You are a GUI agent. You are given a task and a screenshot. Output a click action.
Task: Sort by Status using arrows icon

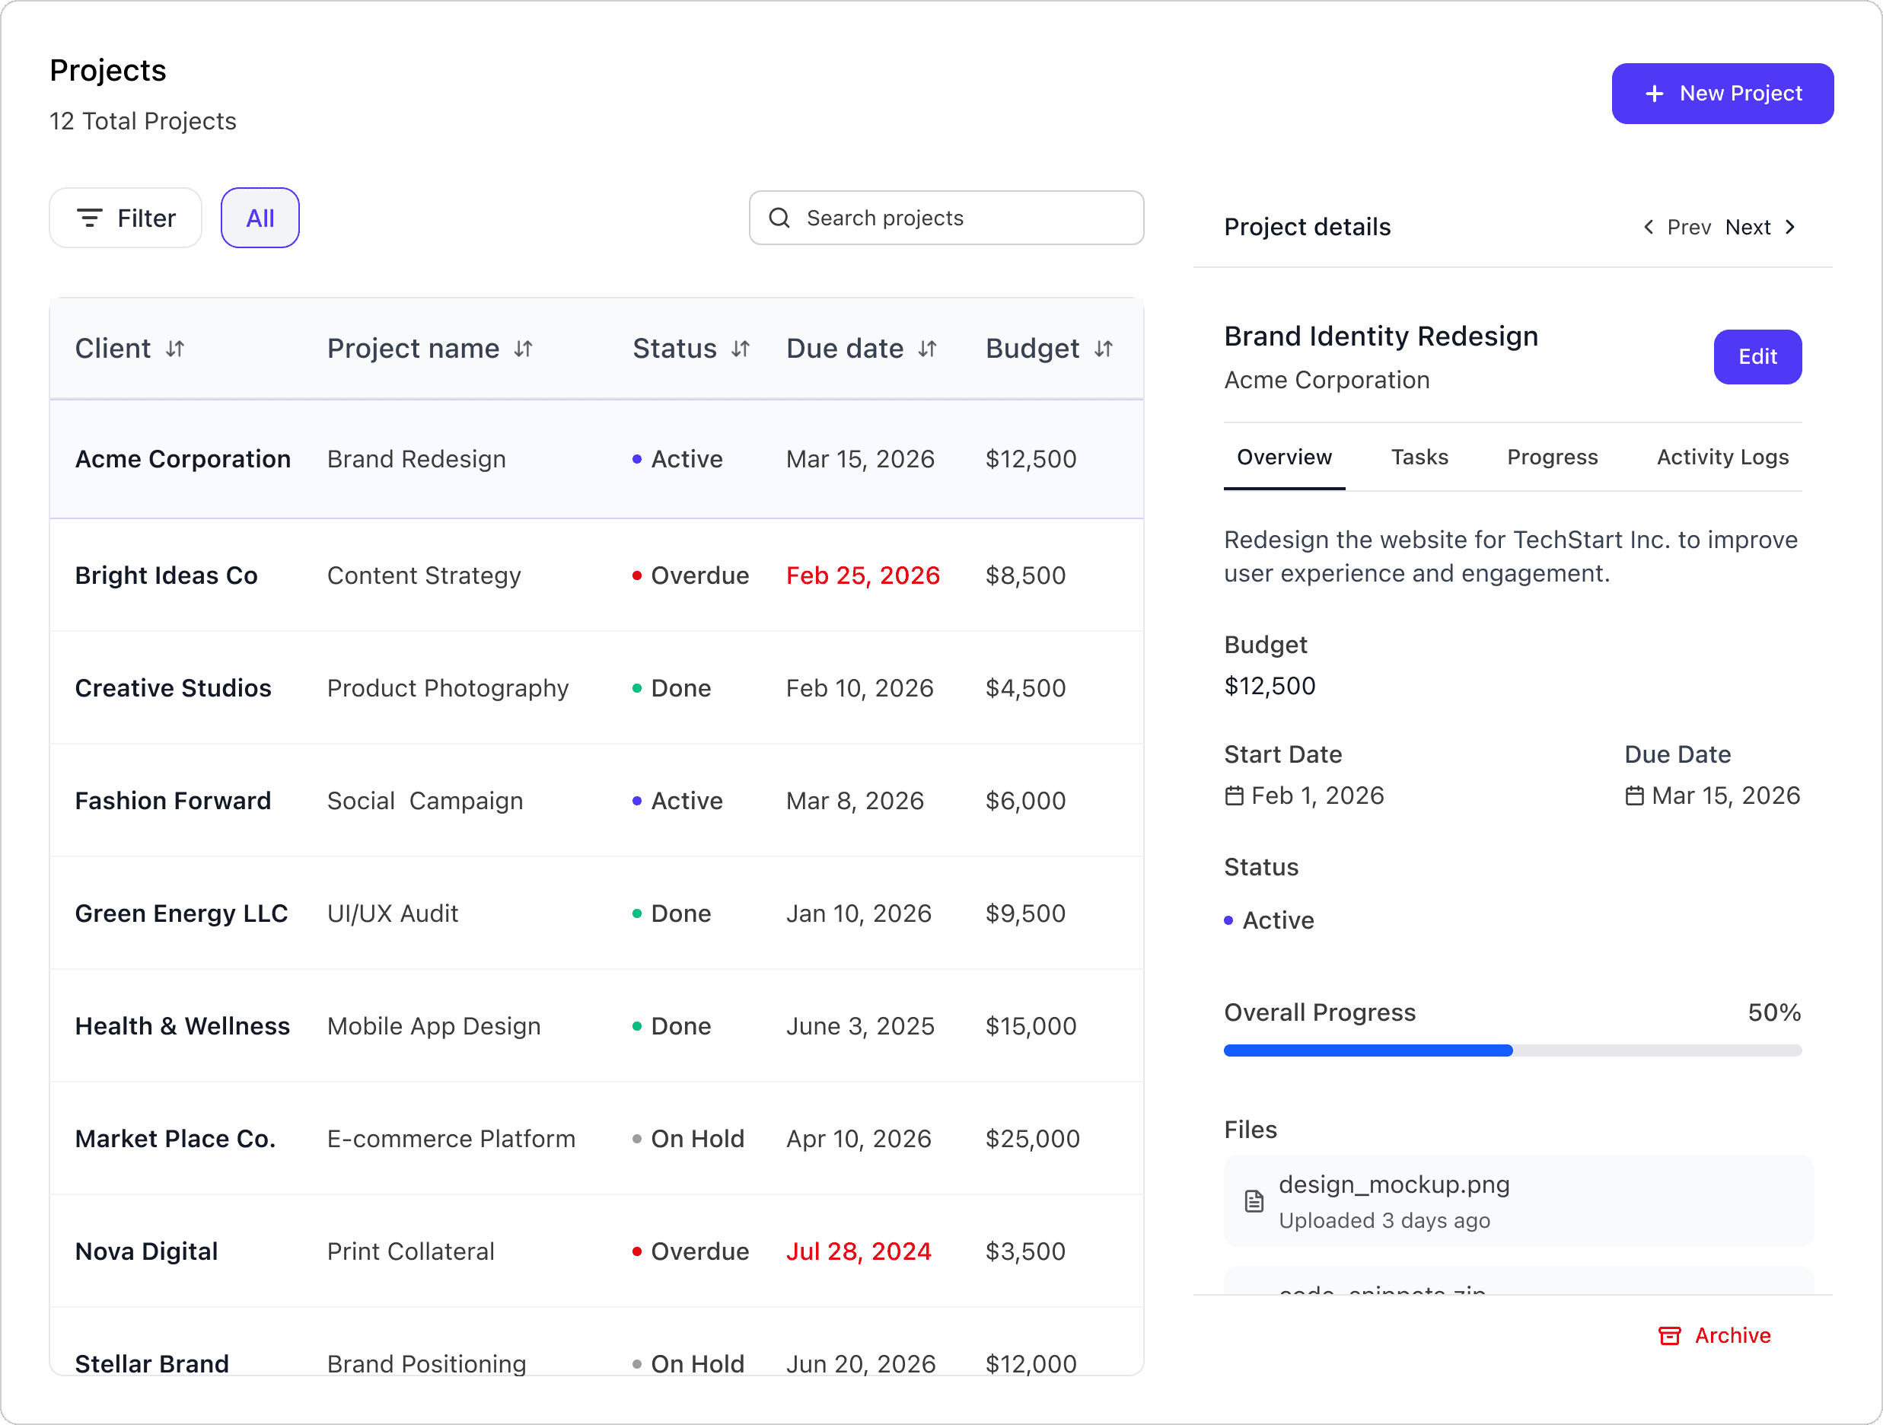(741, 349)
